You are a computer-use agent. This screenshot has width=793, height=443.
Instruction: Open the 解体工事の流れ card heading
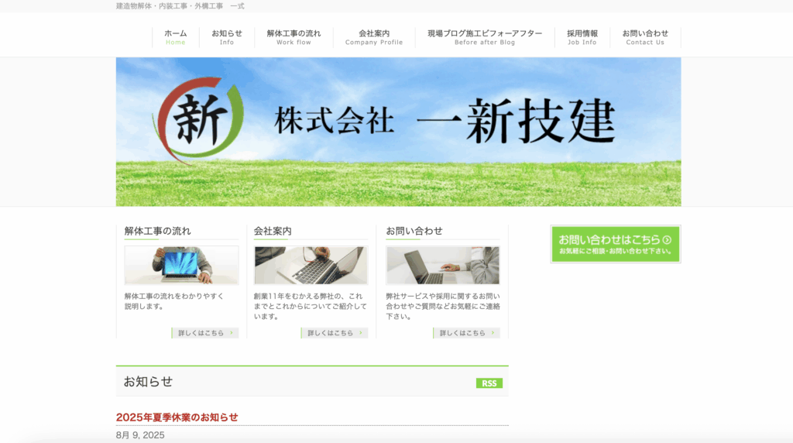[x=157, y=231]
